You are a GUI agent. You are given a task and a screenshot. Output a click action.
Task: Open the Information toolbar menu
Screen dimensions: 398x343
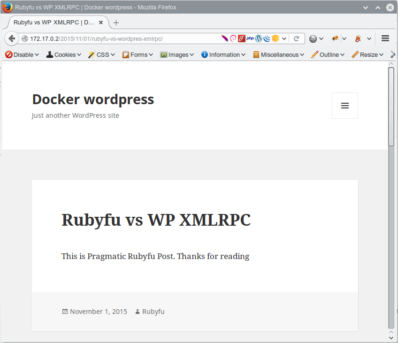coord(223,54)
